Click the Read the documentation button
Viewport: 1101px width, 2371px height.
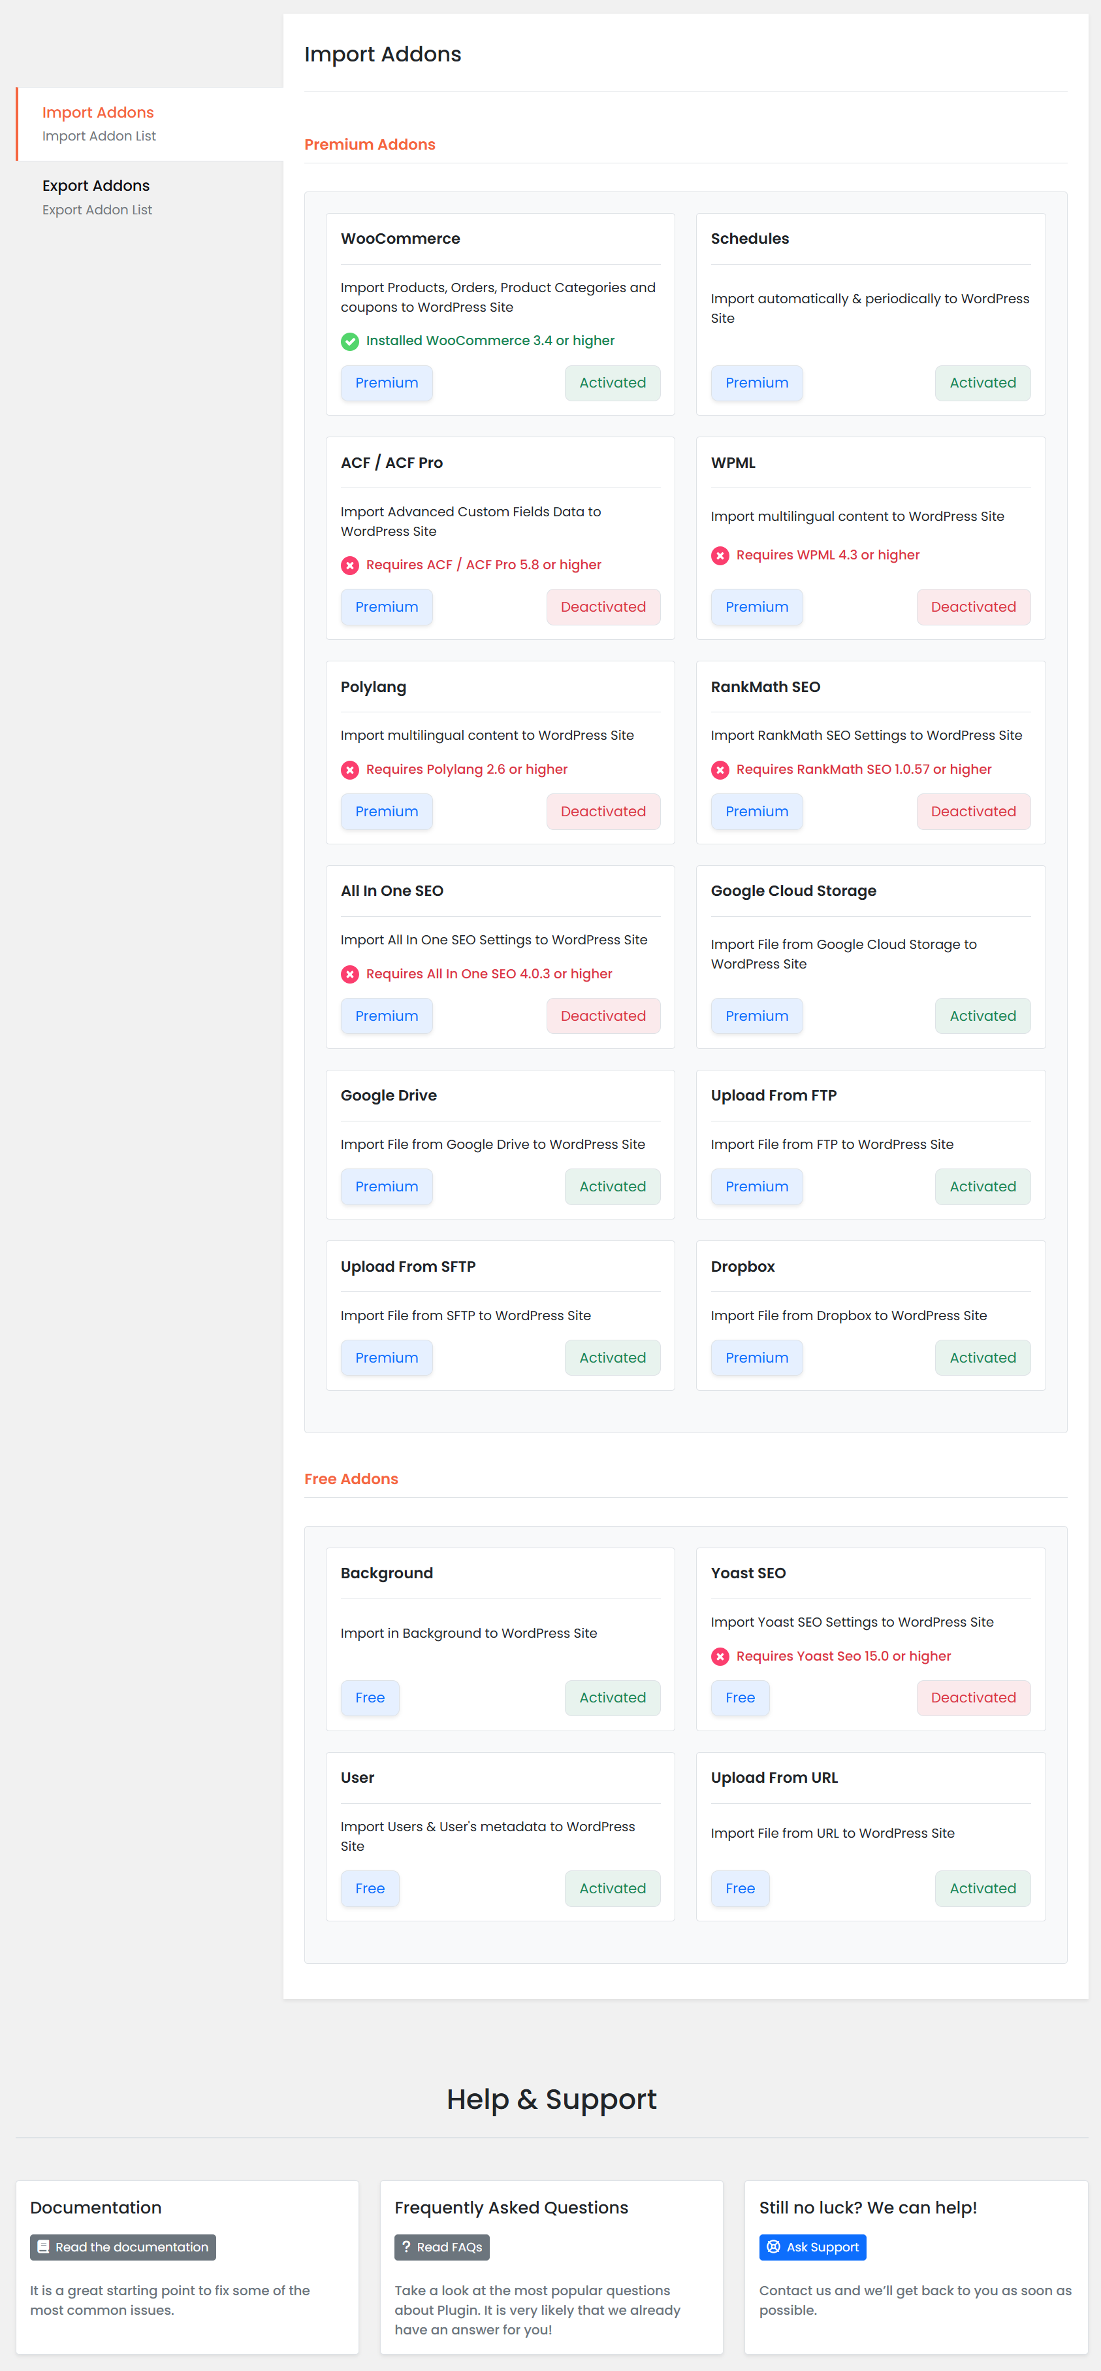(122, 2247)
